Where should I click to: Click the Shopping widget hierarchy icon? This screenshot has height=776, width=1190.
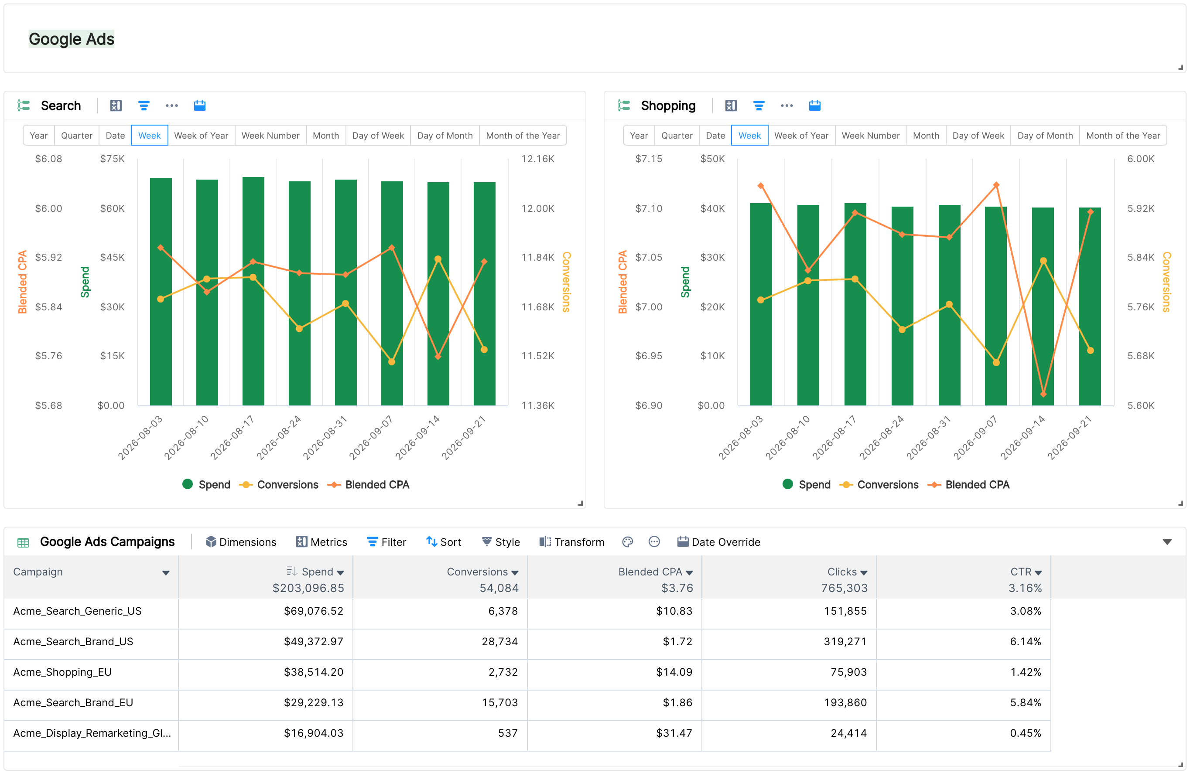[x=623, y=106]
